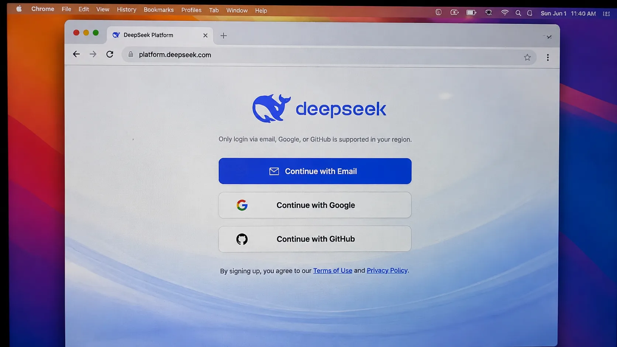Open the Apple menu
The image size is (617, 347).
click(19, 8)
